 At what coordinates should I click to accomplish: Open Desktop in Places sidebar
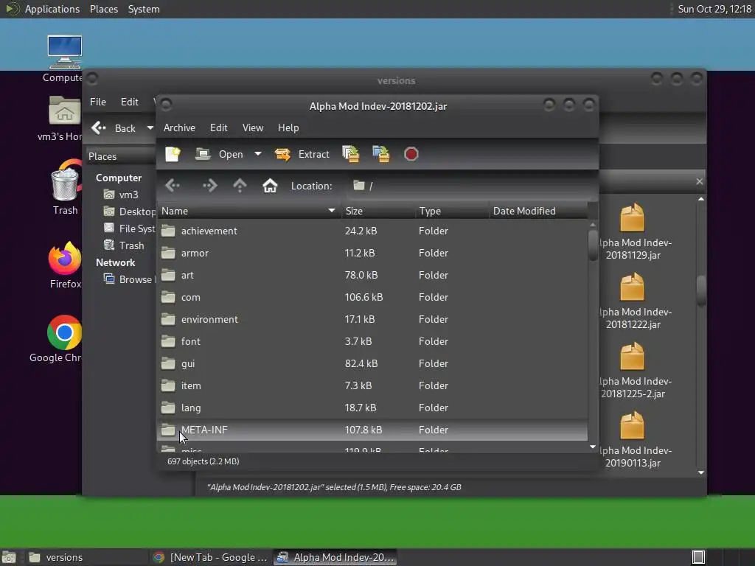130,212
